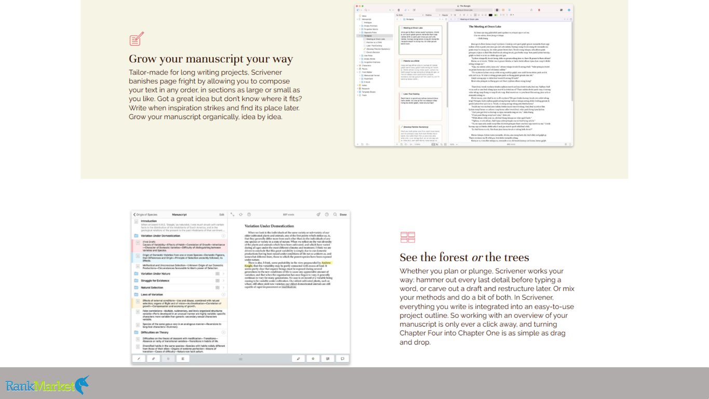Screen dimensions: 709x399
Task: Click the search magnifier in Mac Scrivener toolbar
Action: pyautogui.click(x=366, y=10)
